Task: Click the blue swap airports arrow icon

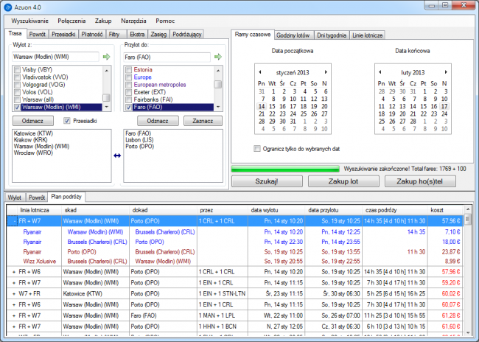Action: [x=116, y=156]
